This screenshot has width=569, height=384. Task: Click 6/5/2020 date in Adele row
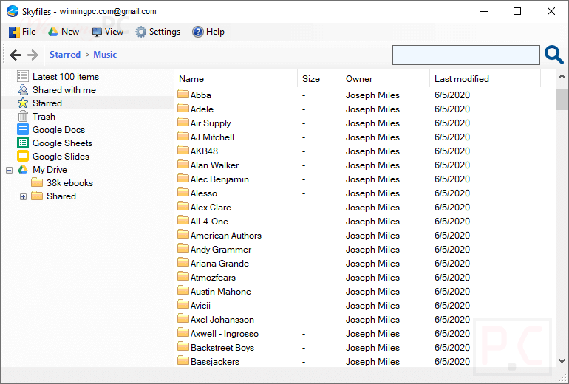tap(452, 109)
